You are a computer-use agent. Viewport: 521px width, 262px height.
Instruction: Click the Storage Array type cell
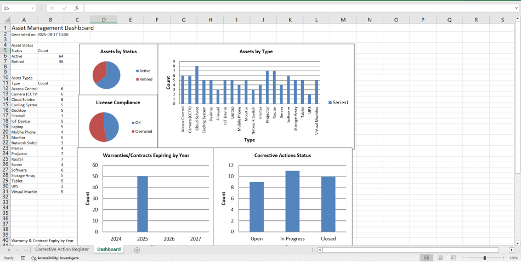tap(24, 175)
